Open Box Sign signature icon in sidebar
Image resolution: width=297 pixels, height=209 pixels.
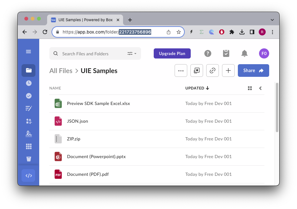(x=28, y=134)
